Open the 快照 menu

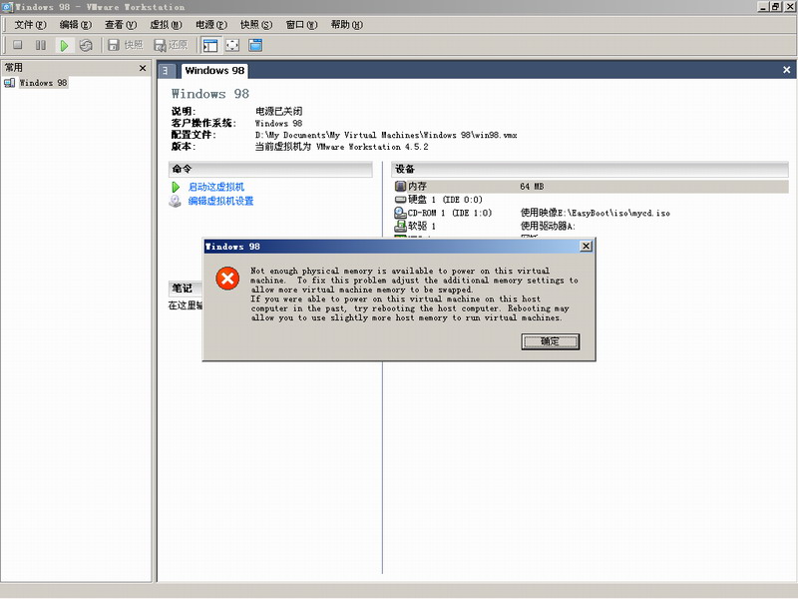(256, 24)
